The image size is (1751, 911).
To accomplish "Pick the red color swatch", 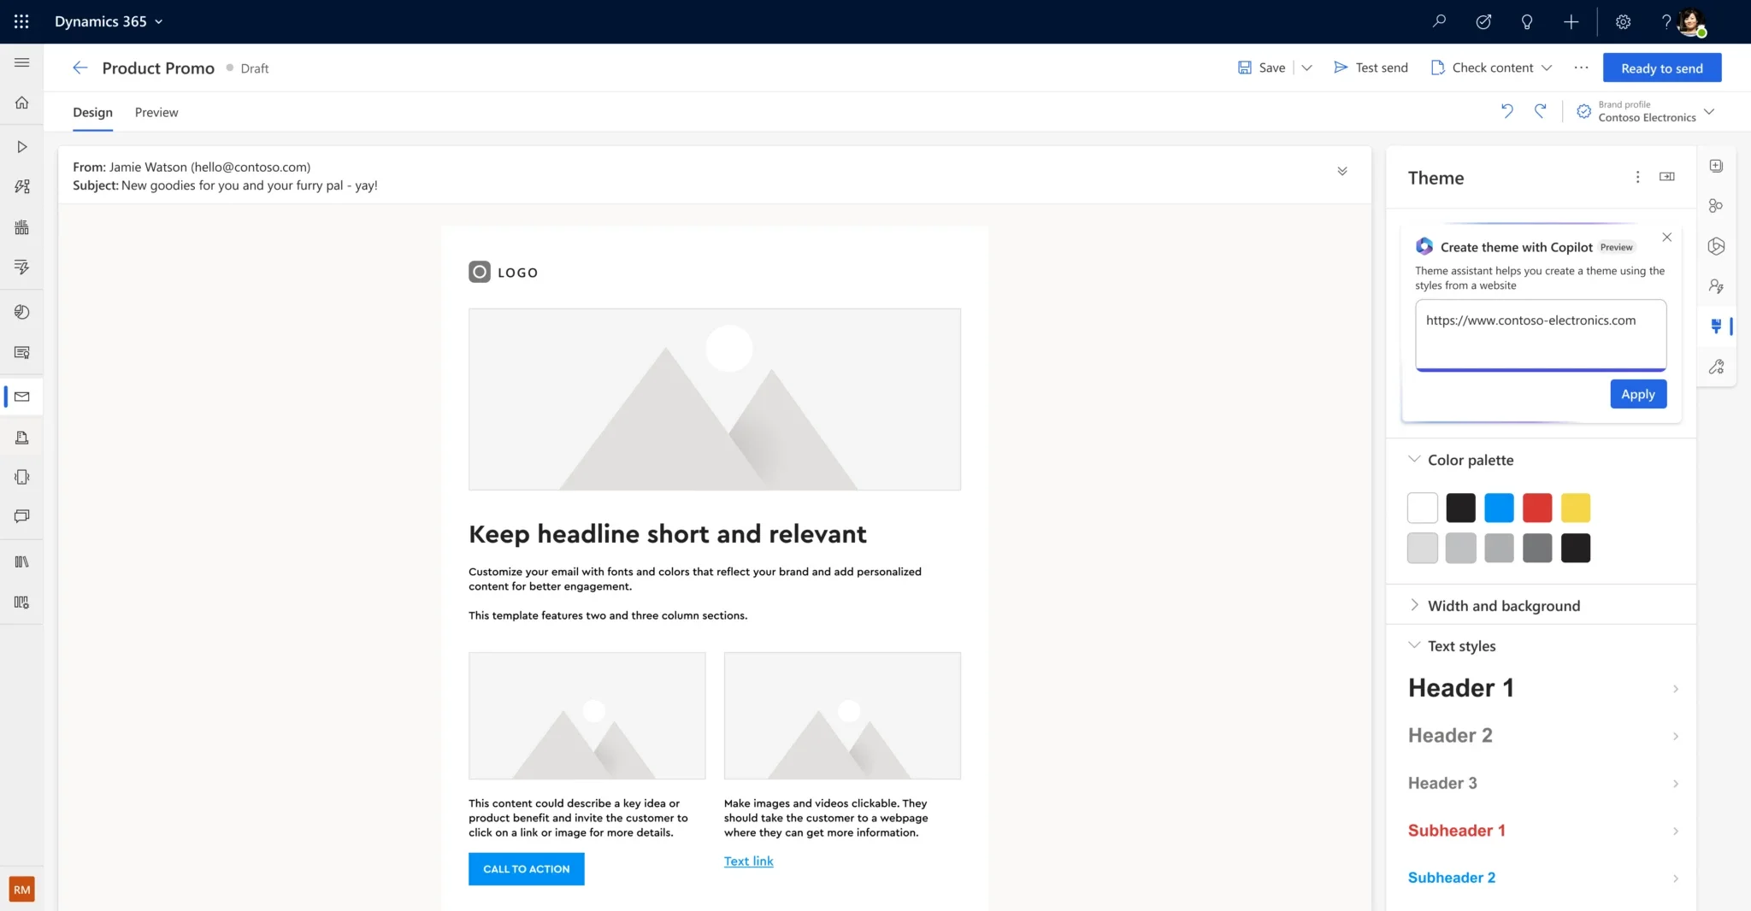I will click(x=1536, y=508).
